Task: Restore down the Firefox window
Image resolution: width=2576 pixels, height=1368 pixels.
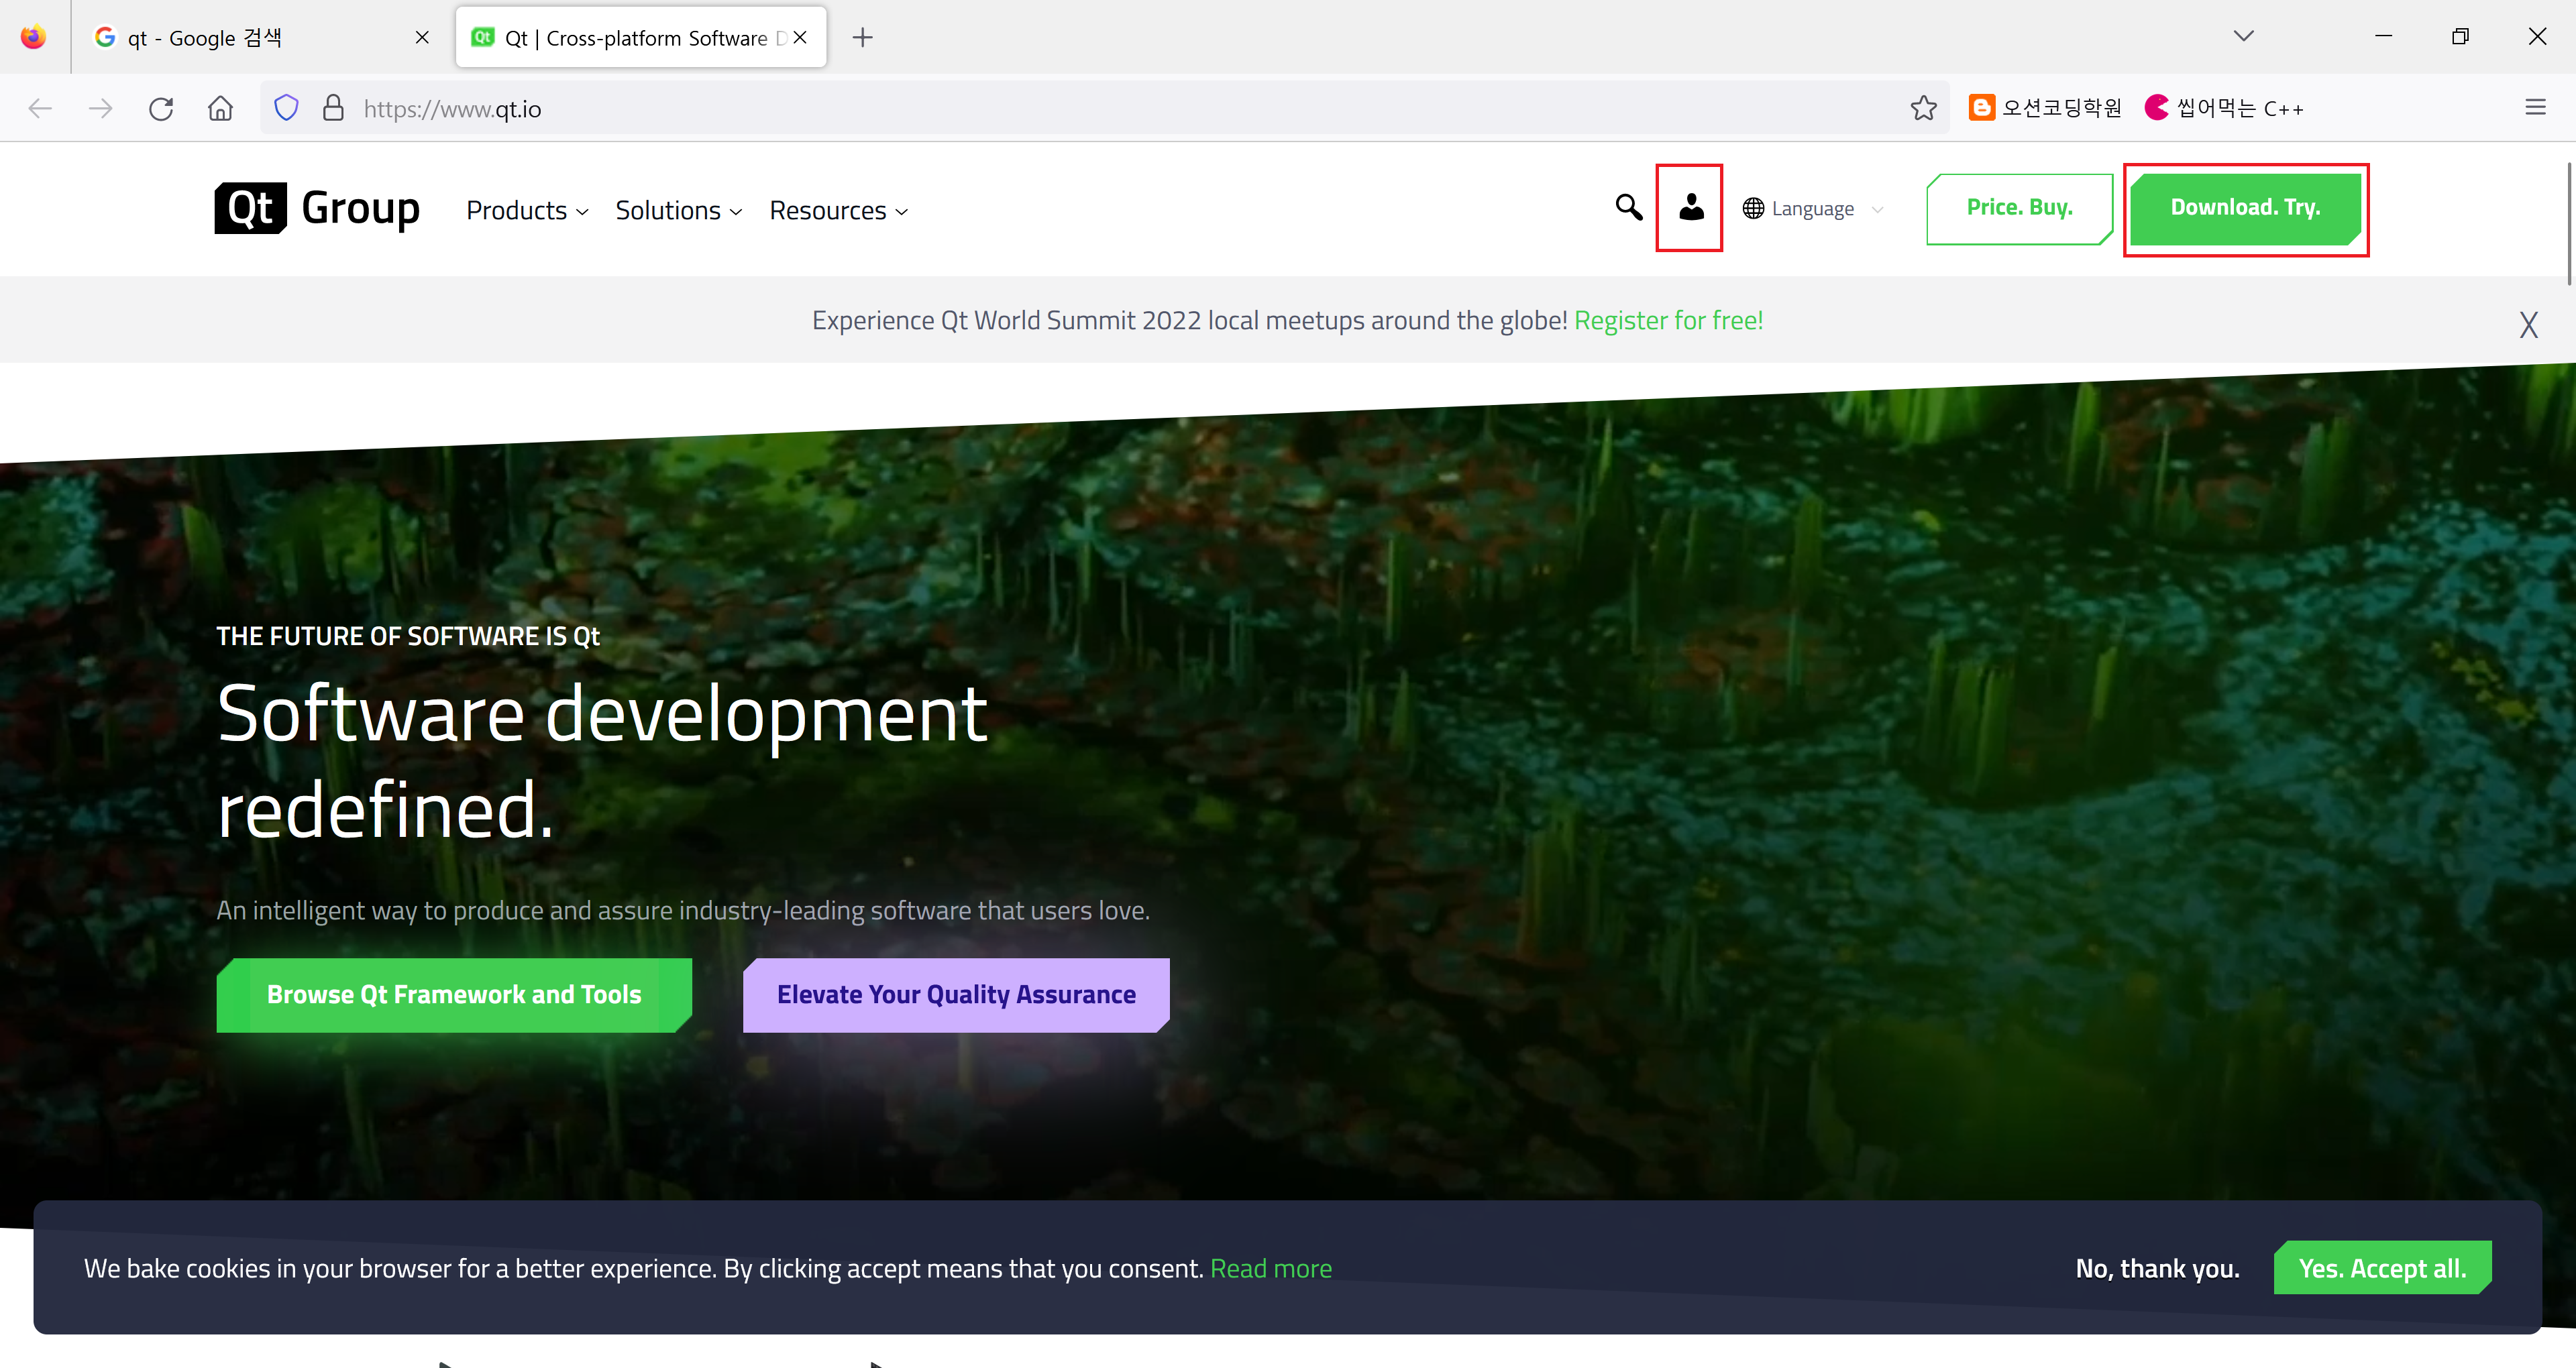Action: pos(2460,36)
